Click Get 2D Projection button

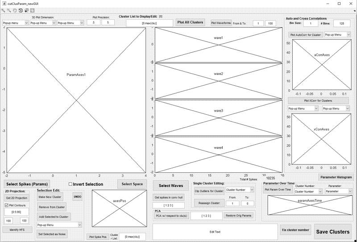(17, 198)
